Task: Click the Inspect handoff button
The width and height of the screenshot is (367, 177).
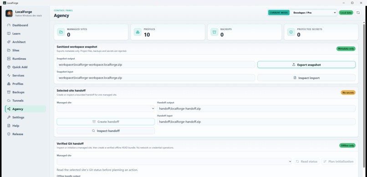Action: point(106,131)
